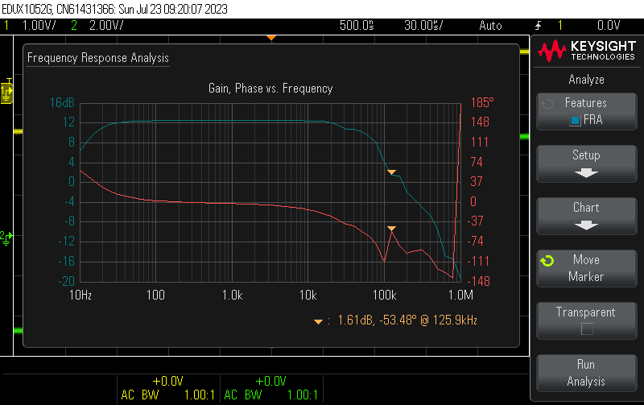Screen dimensions: 644x405
Task: Expand the Setup softkey menu
Action: [586, 163]
